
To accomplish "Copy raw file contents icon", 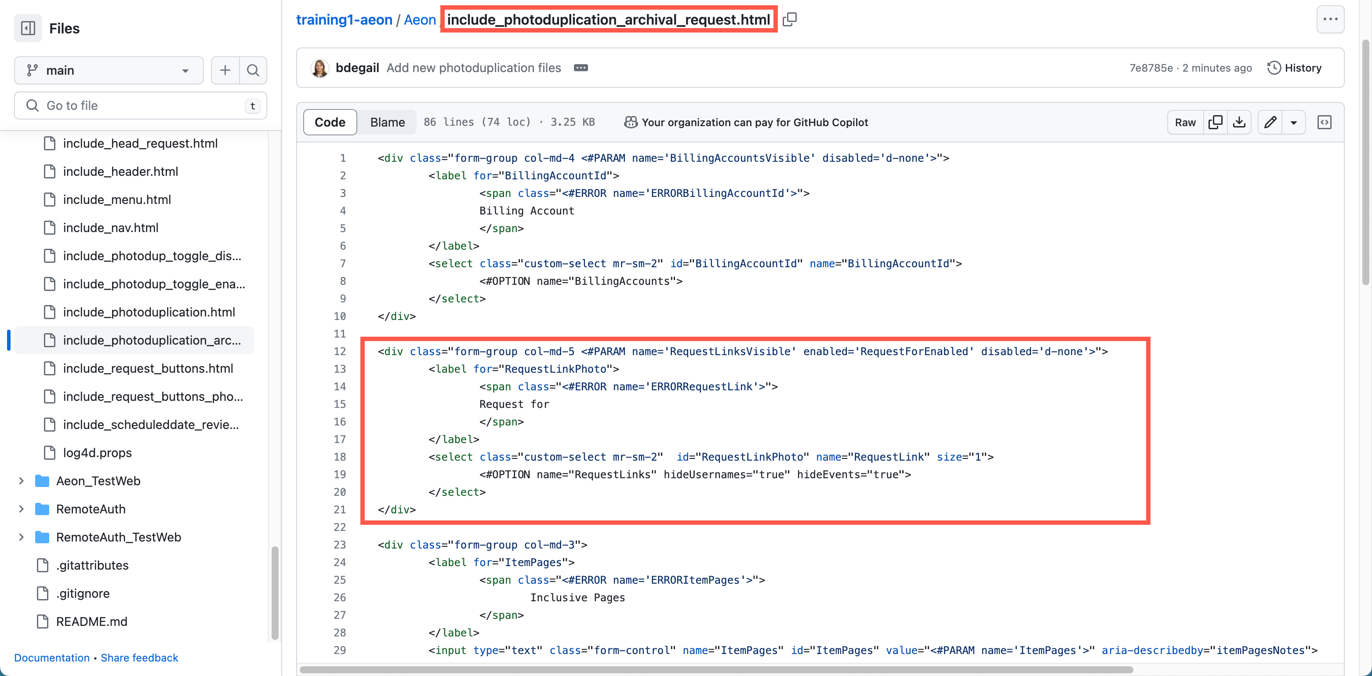I will tap(1216, 122).
